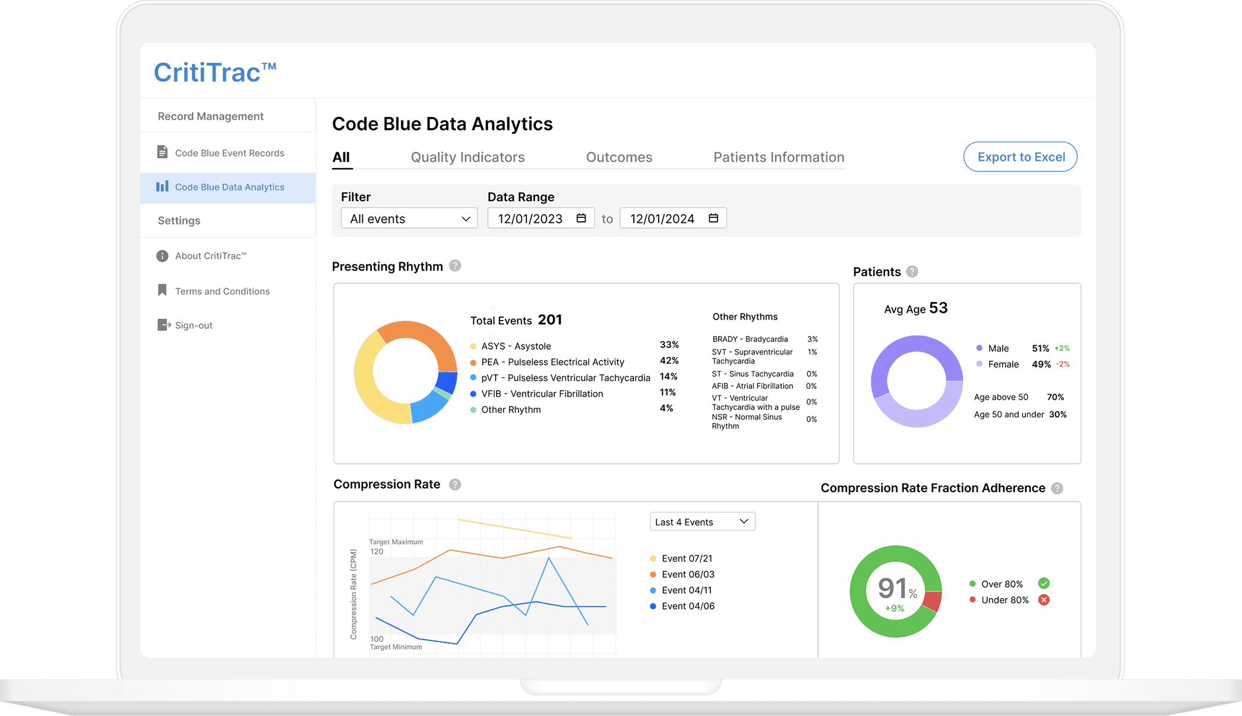
Task: Switch to the Quality Indicators tab
Action: pos(467,157)
